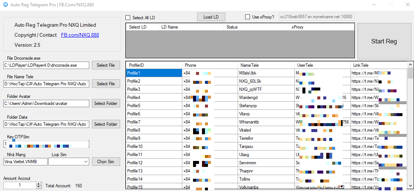Click the Tanjazu name cell

(x=266, y=146)
